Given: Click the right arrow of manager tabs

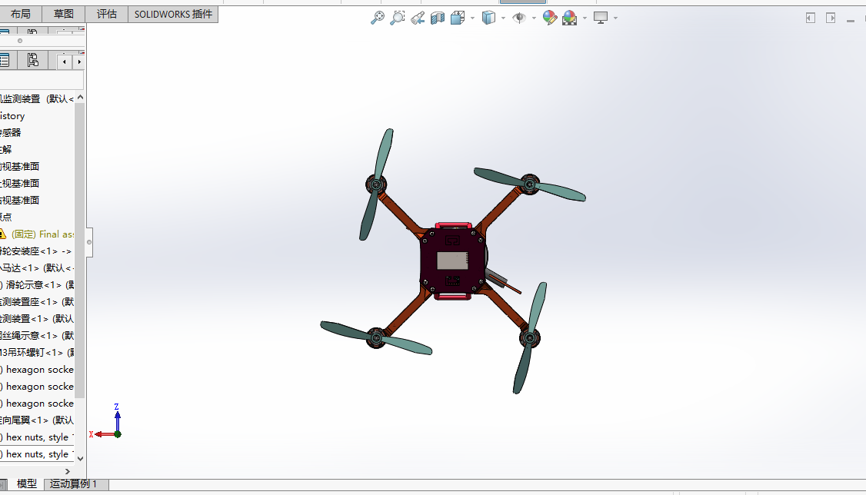Looking at the screenshot, I should [x=79, y=61].
